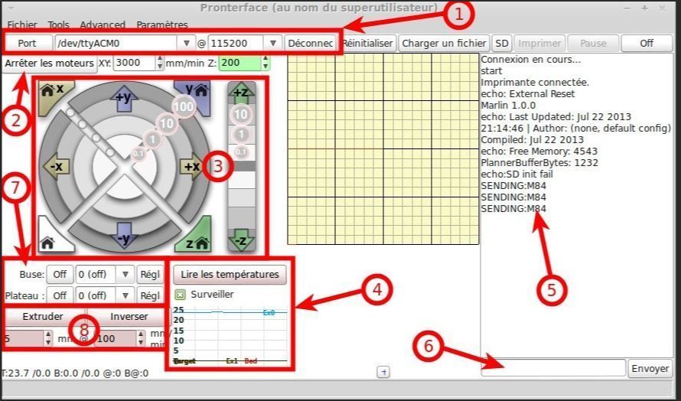Jog the -y arrow
This screenshot has height=401, width=681.
124,236
